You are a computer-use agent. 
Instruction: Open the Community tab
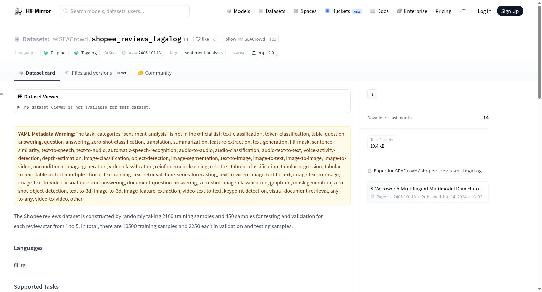pos(154,73)
